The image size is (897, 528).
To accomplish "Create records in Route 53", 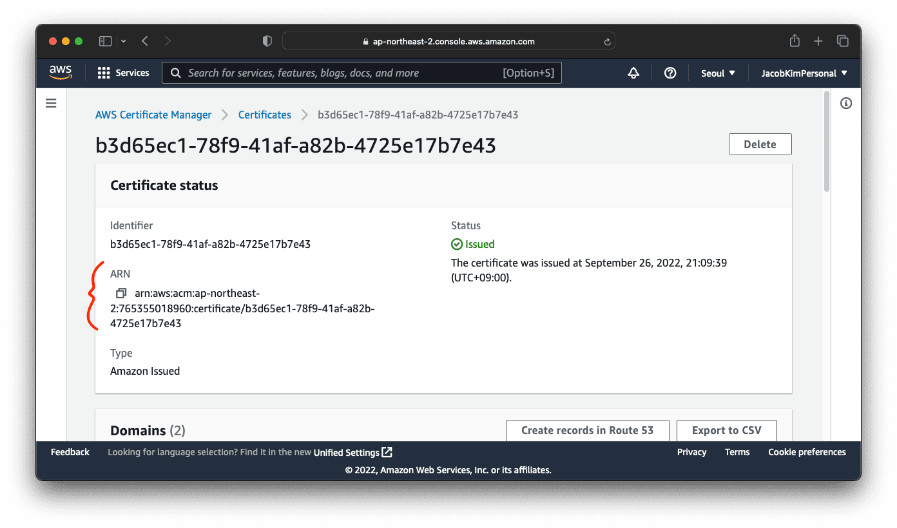I will [587, 430].
